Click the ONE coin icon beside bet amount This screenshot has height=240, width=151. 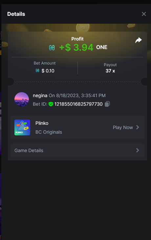pos(37,70)
